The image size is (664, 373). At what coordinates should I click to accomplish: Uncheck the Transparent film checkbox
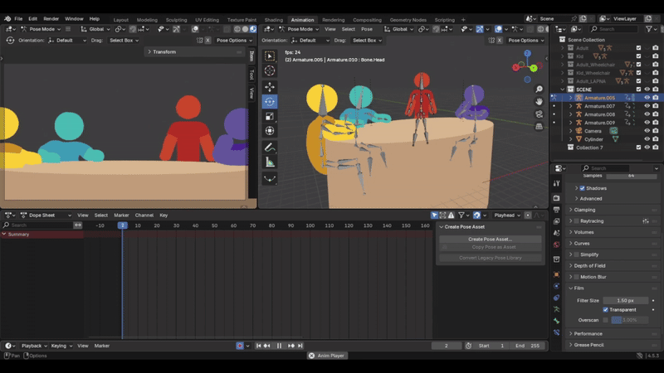pos(606,310)
